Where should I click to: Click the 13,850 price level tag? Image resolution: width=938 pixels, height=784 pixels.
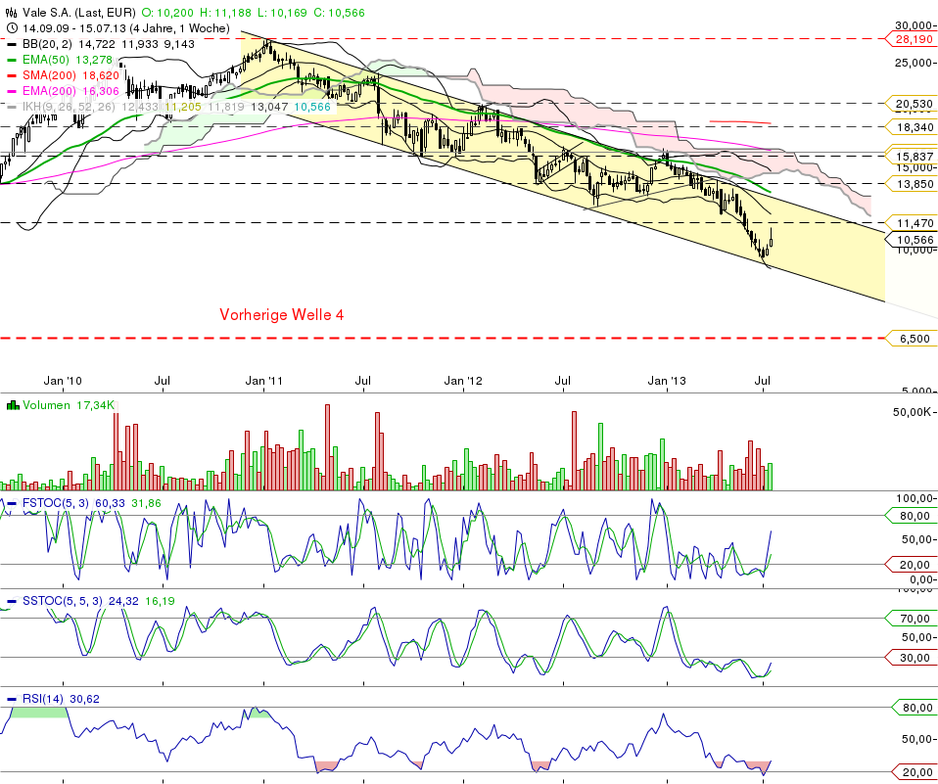click(911, 184)
